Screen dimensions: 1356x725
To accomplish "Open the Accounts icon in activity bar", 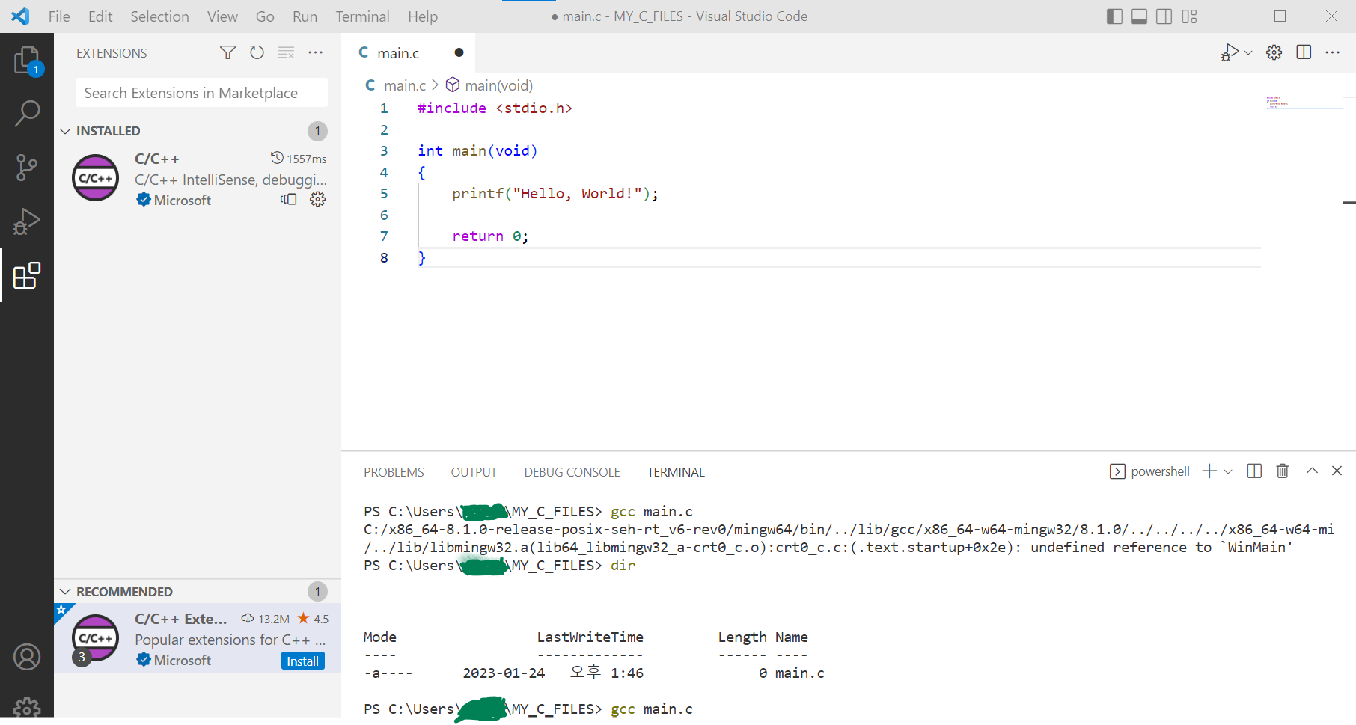I will coord(27,657).
